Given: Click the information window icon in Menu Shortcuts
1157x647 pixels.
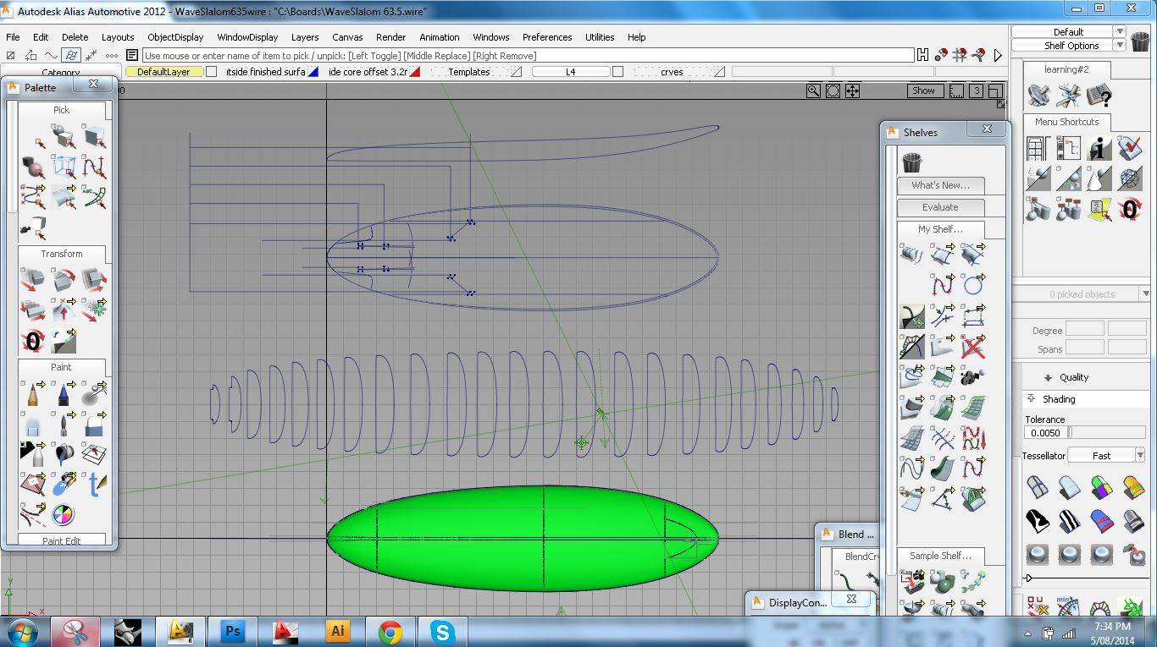Looking at the screenshot, I should pyautogui.click(x=1099, y=150).
